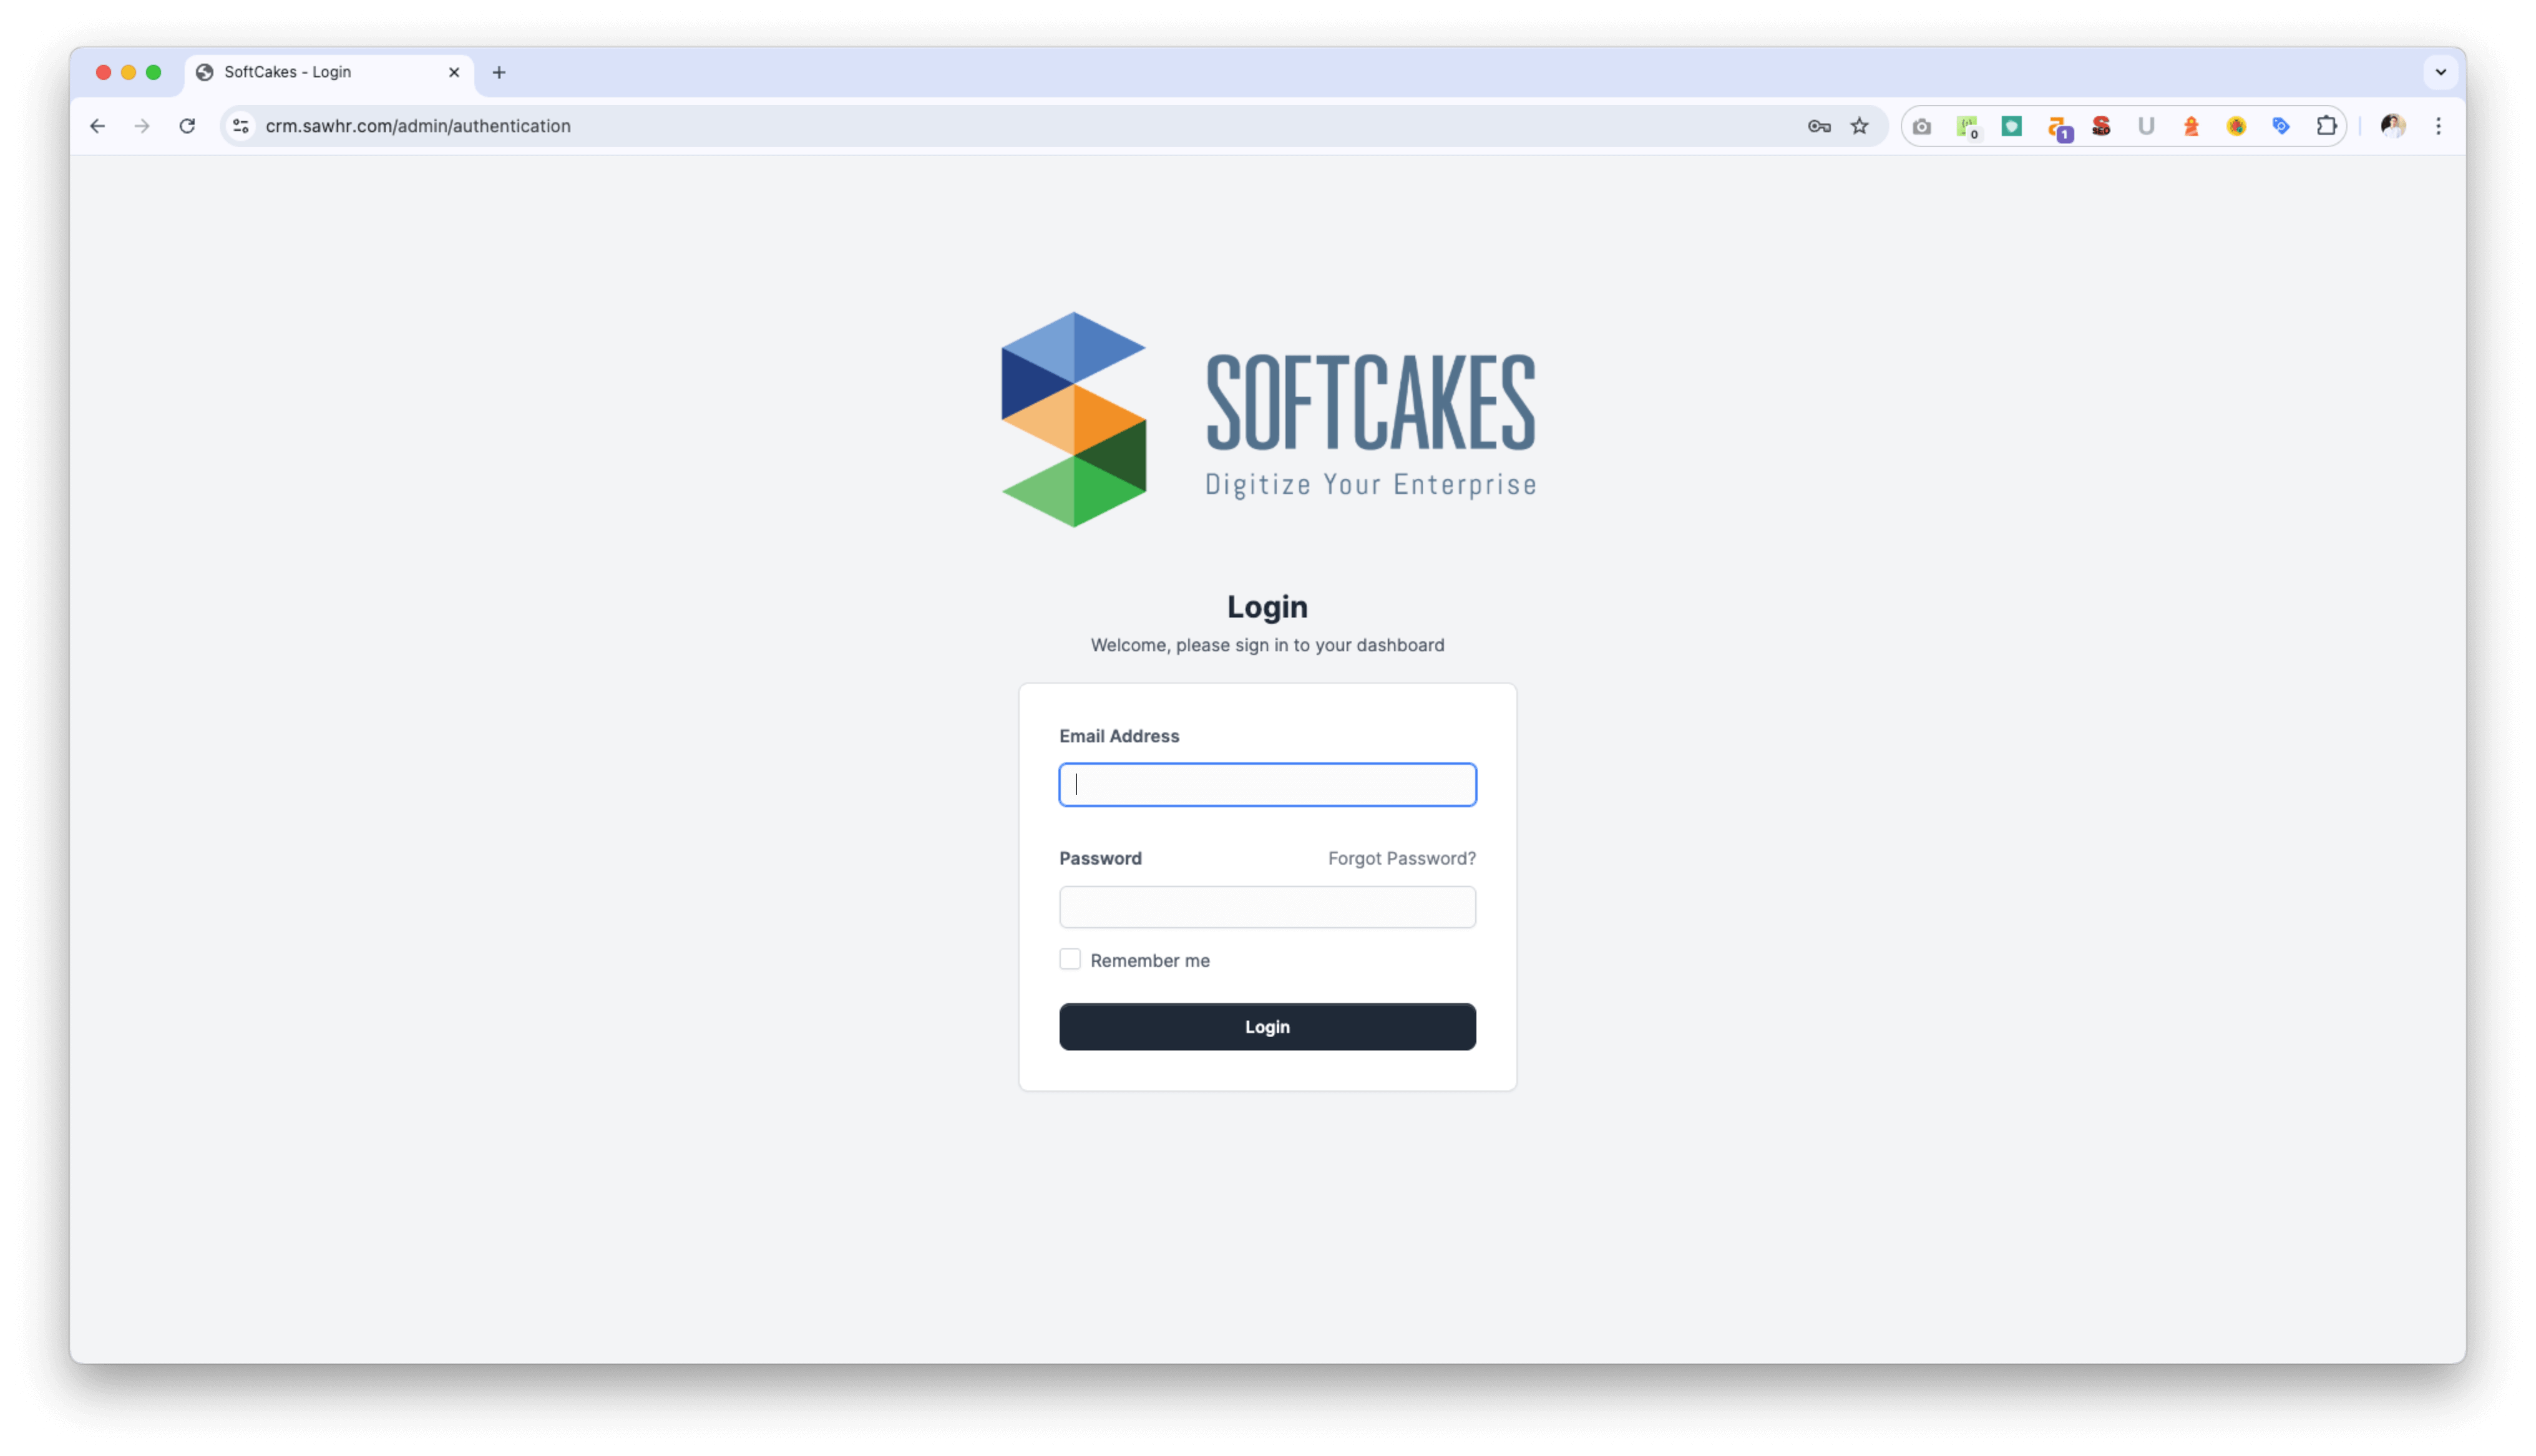Open the saved passwords key icon
Screen dimensions: 2536x1456
(1819, 126)
